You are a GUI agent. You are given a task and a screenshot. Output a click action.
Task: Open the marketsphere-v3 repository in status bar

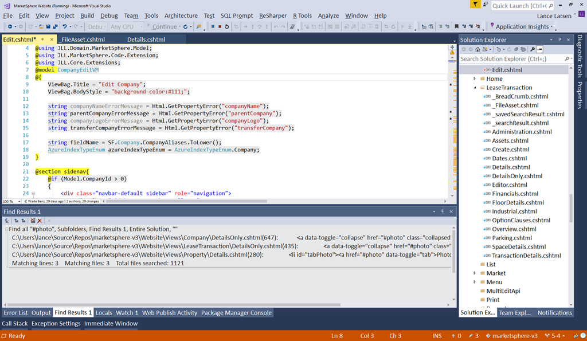[511, 336]
